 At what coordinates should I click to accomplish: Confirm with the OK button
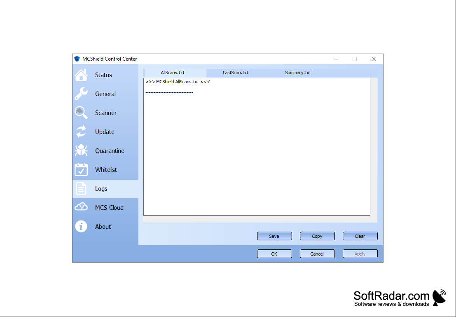click(x=274, y=254)
